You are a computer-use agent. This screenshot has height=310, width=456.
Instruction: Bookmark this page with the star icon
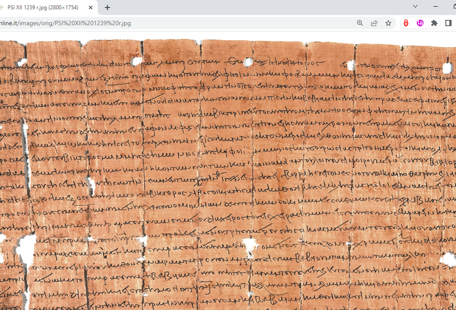(388, 23)
